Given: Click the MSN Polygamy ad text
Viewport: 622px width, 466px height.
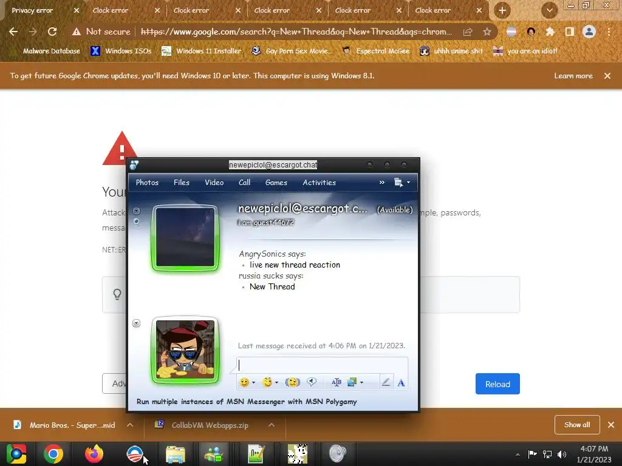Looking at the screenshot, I should point(247,402).
